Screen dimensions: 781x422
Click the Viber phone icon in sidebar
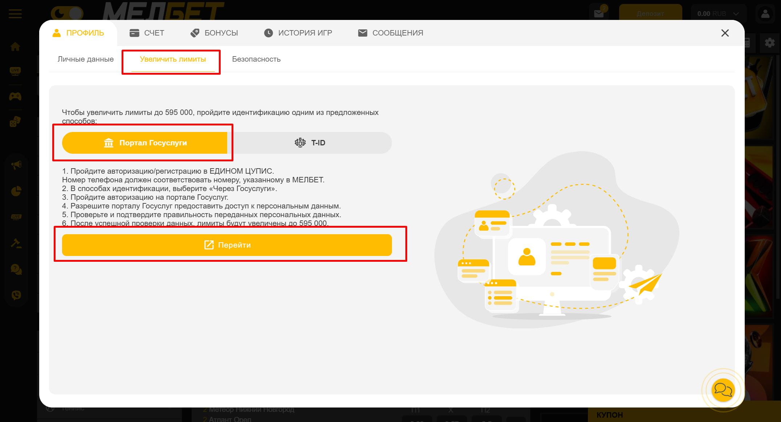click(16, 295)
